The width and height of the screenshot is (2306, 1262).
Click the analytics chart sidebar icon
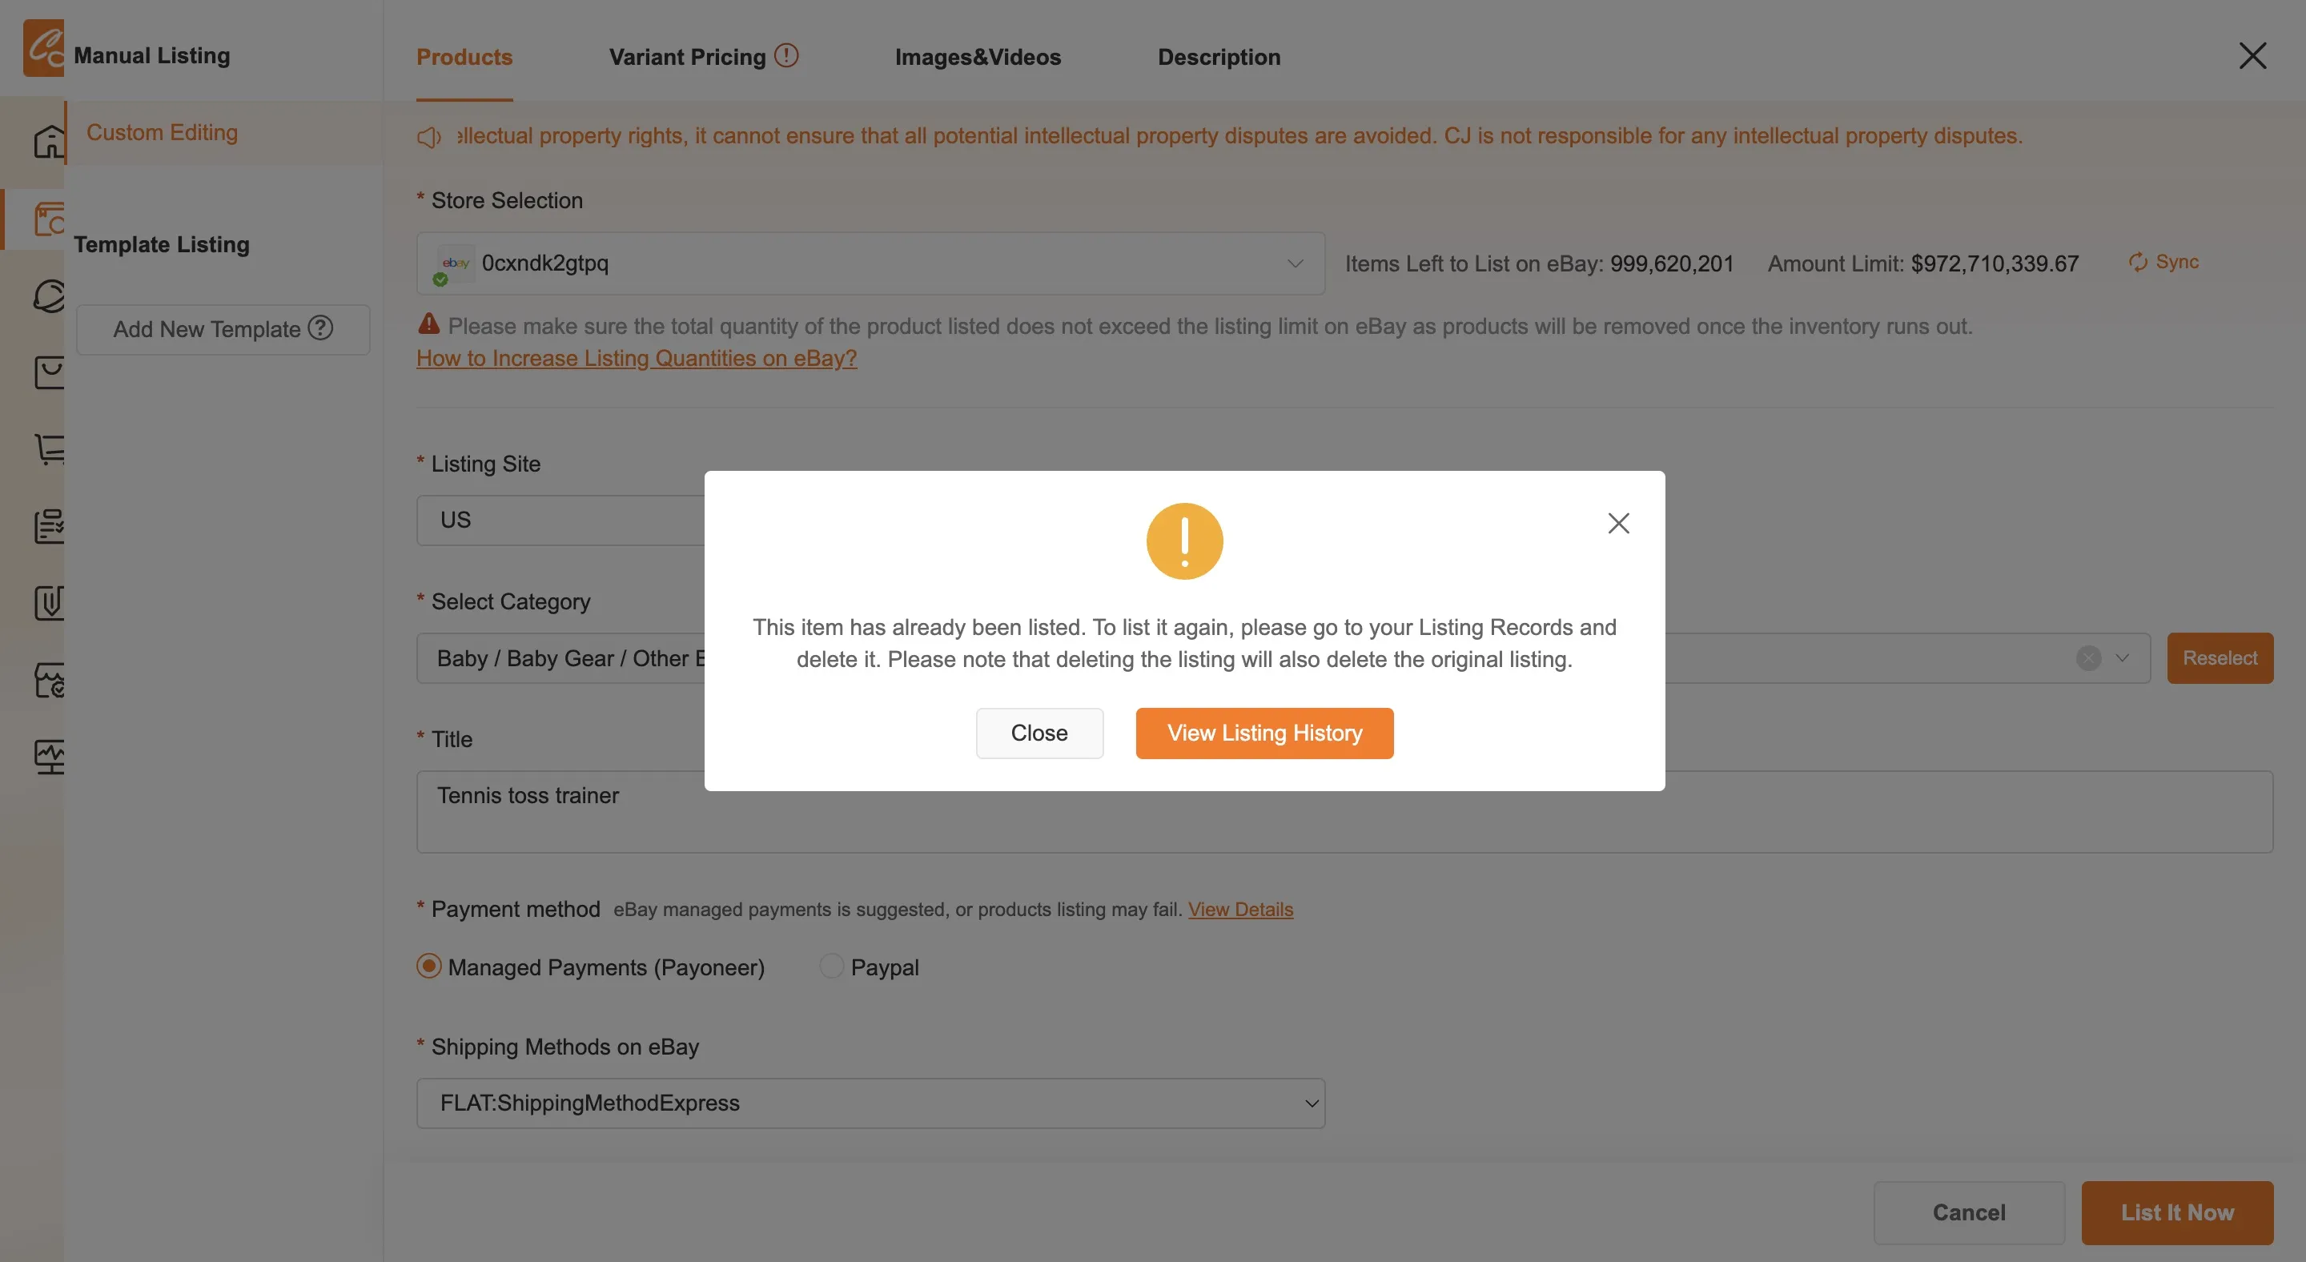click(49, 758)
